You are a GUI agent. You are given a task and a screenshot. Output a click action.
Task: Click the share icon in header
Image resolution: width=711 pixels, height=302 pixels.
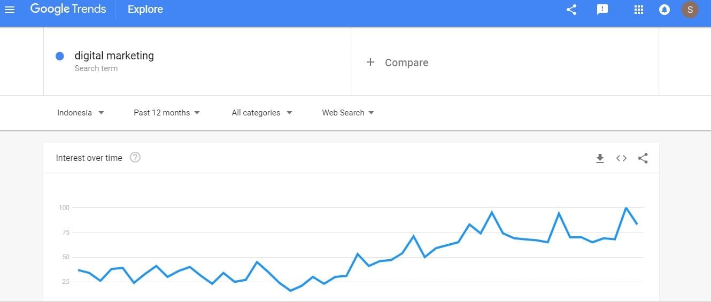571,10
